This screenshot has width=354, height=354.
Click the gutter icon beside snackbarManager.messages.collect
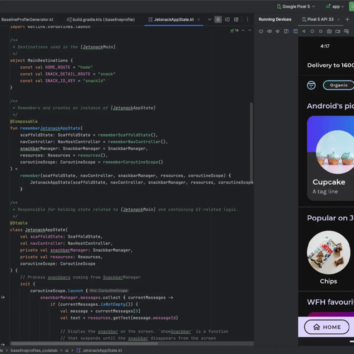[3, 297]
